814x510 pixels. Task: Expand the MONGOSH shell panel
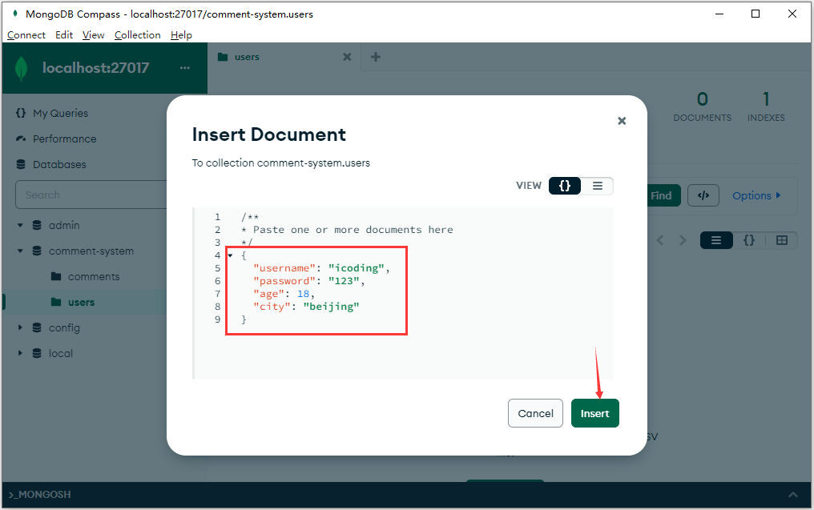click(792, 495)
